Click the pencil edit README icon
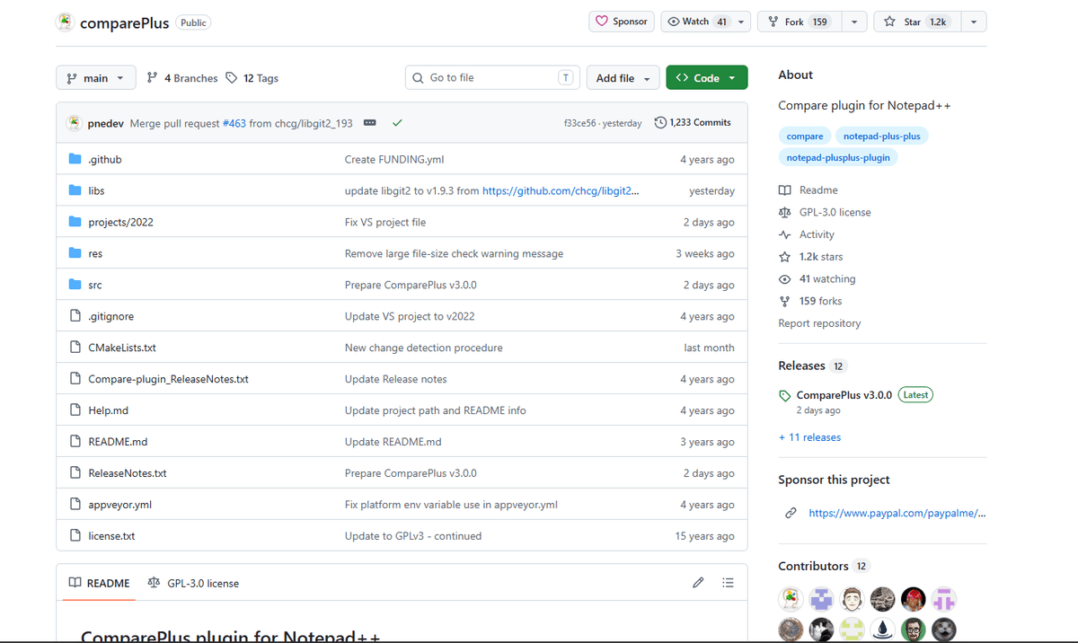1078x643 pixels. [x=698, y=583]
